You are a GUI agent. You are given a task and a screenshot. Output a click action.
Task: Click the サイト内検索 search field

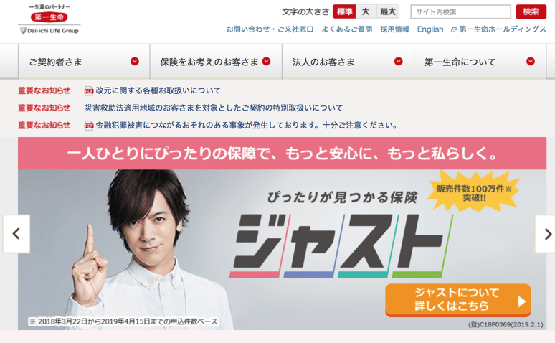coord(460,11)
